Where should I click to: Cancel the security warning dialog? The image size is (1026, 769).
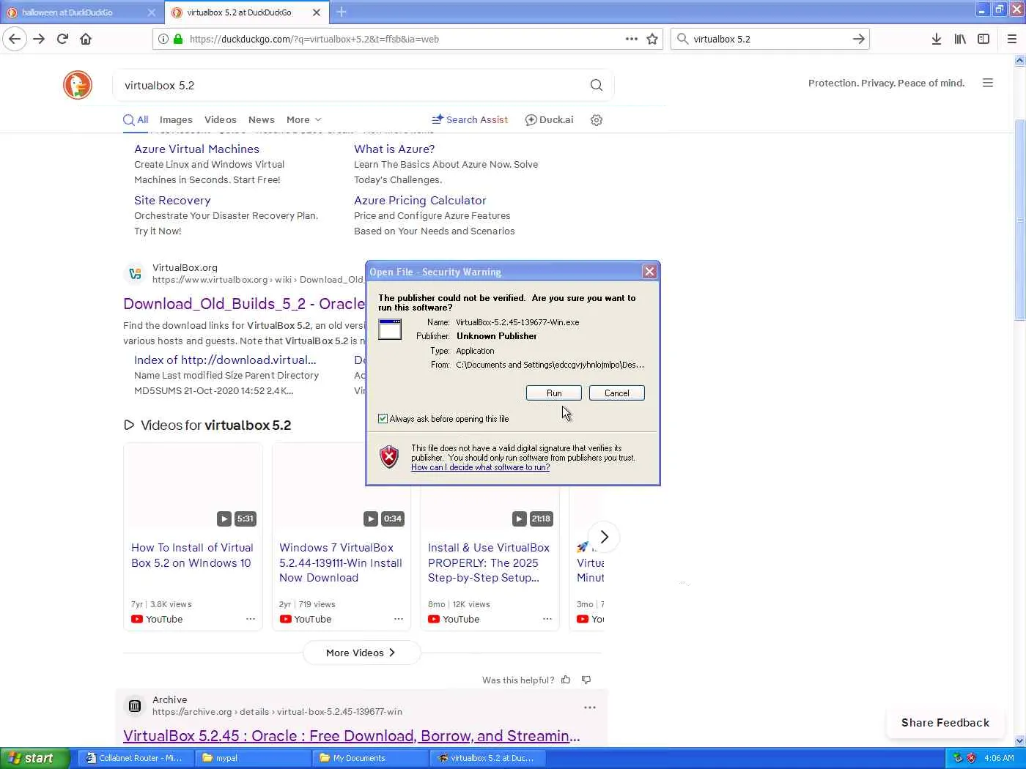point(617,393)
